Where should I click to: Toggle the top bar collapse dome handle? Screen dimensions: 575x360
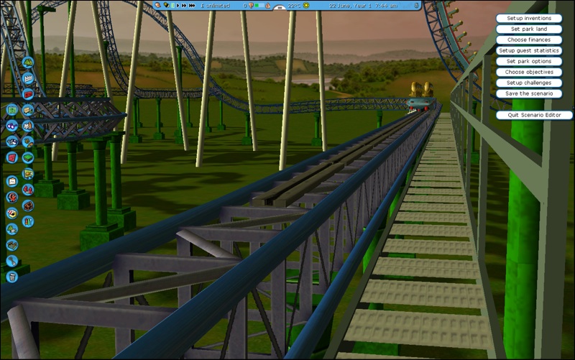pyautogui.click(x=280, y=7)
